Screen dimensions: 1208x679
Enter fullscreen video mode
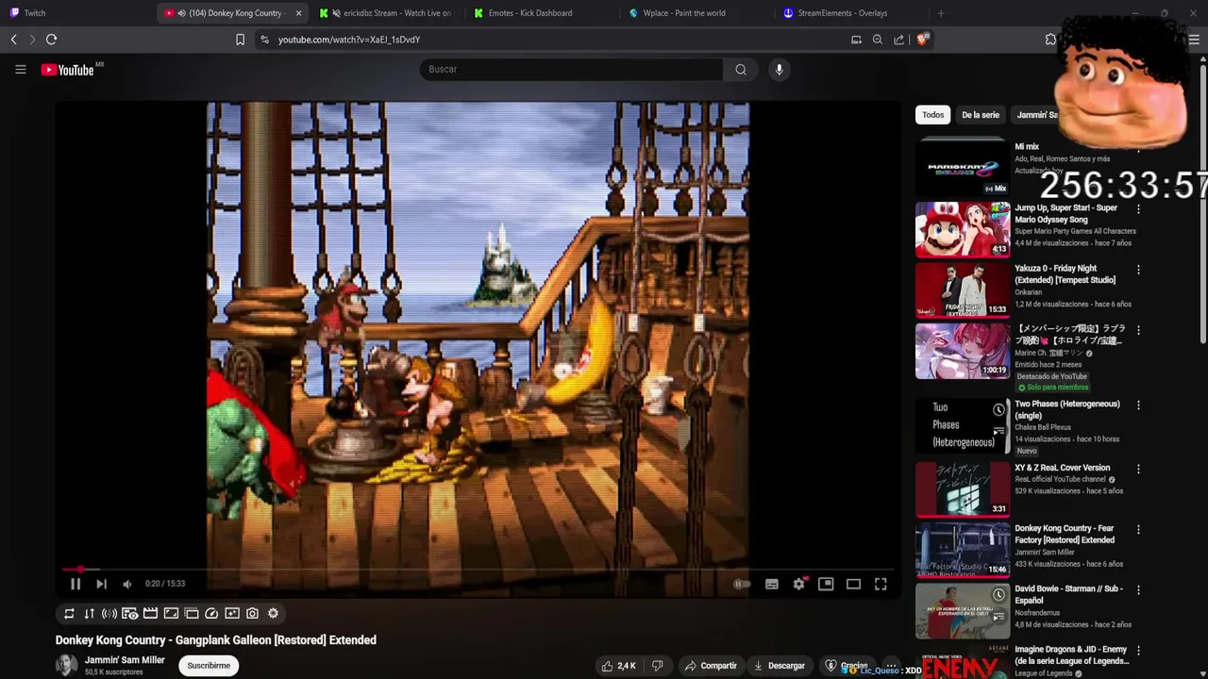[x=881, y=584]
